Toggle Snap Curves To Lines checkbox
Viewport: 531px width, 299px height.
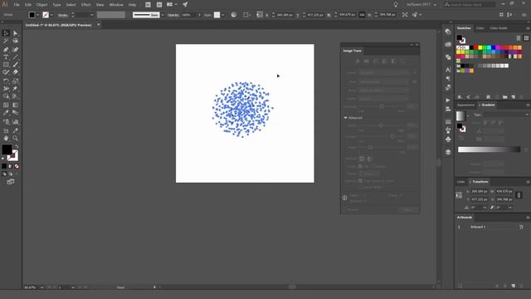pos(360,181)
